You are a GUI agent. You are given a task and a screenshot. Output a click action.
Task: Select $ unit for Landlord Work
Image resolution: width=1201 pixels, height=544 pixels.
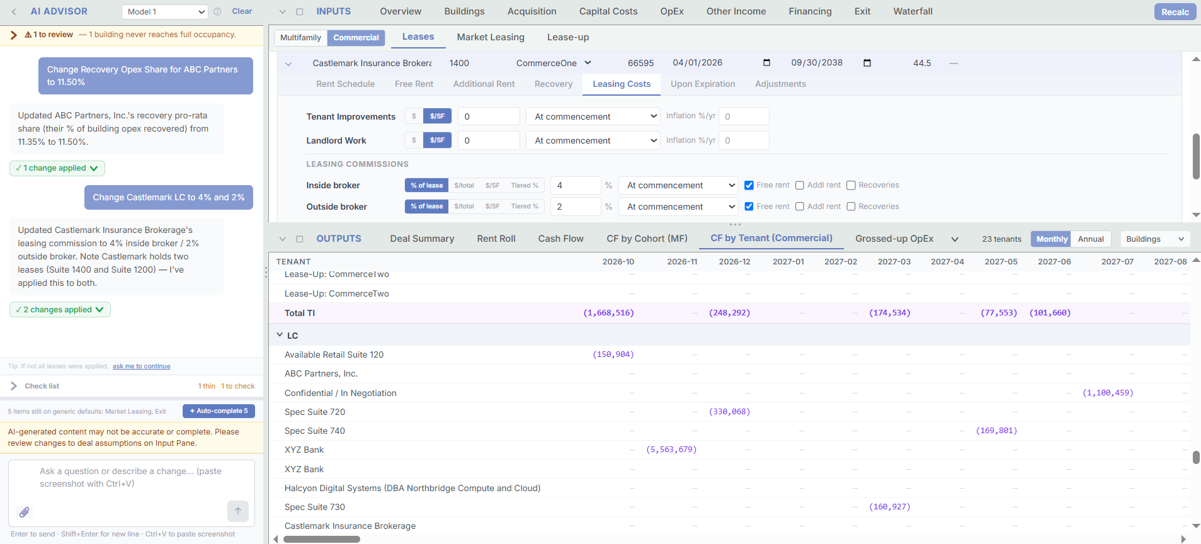pyautogui.click(x=414, y=140)
